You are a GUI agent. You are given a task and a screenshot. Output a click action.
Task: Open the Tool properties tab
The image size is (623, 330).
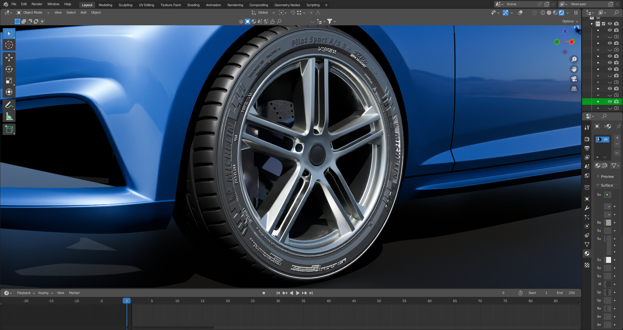587,127
